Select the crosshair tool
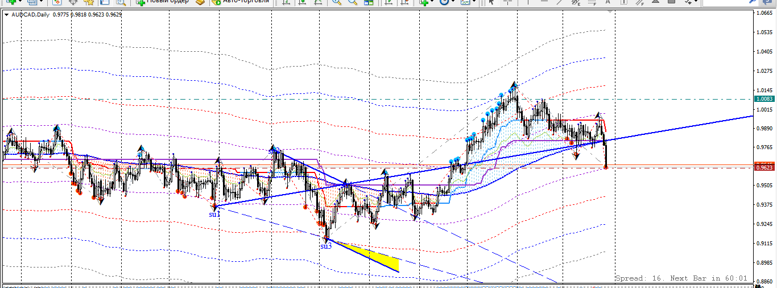 507,2
